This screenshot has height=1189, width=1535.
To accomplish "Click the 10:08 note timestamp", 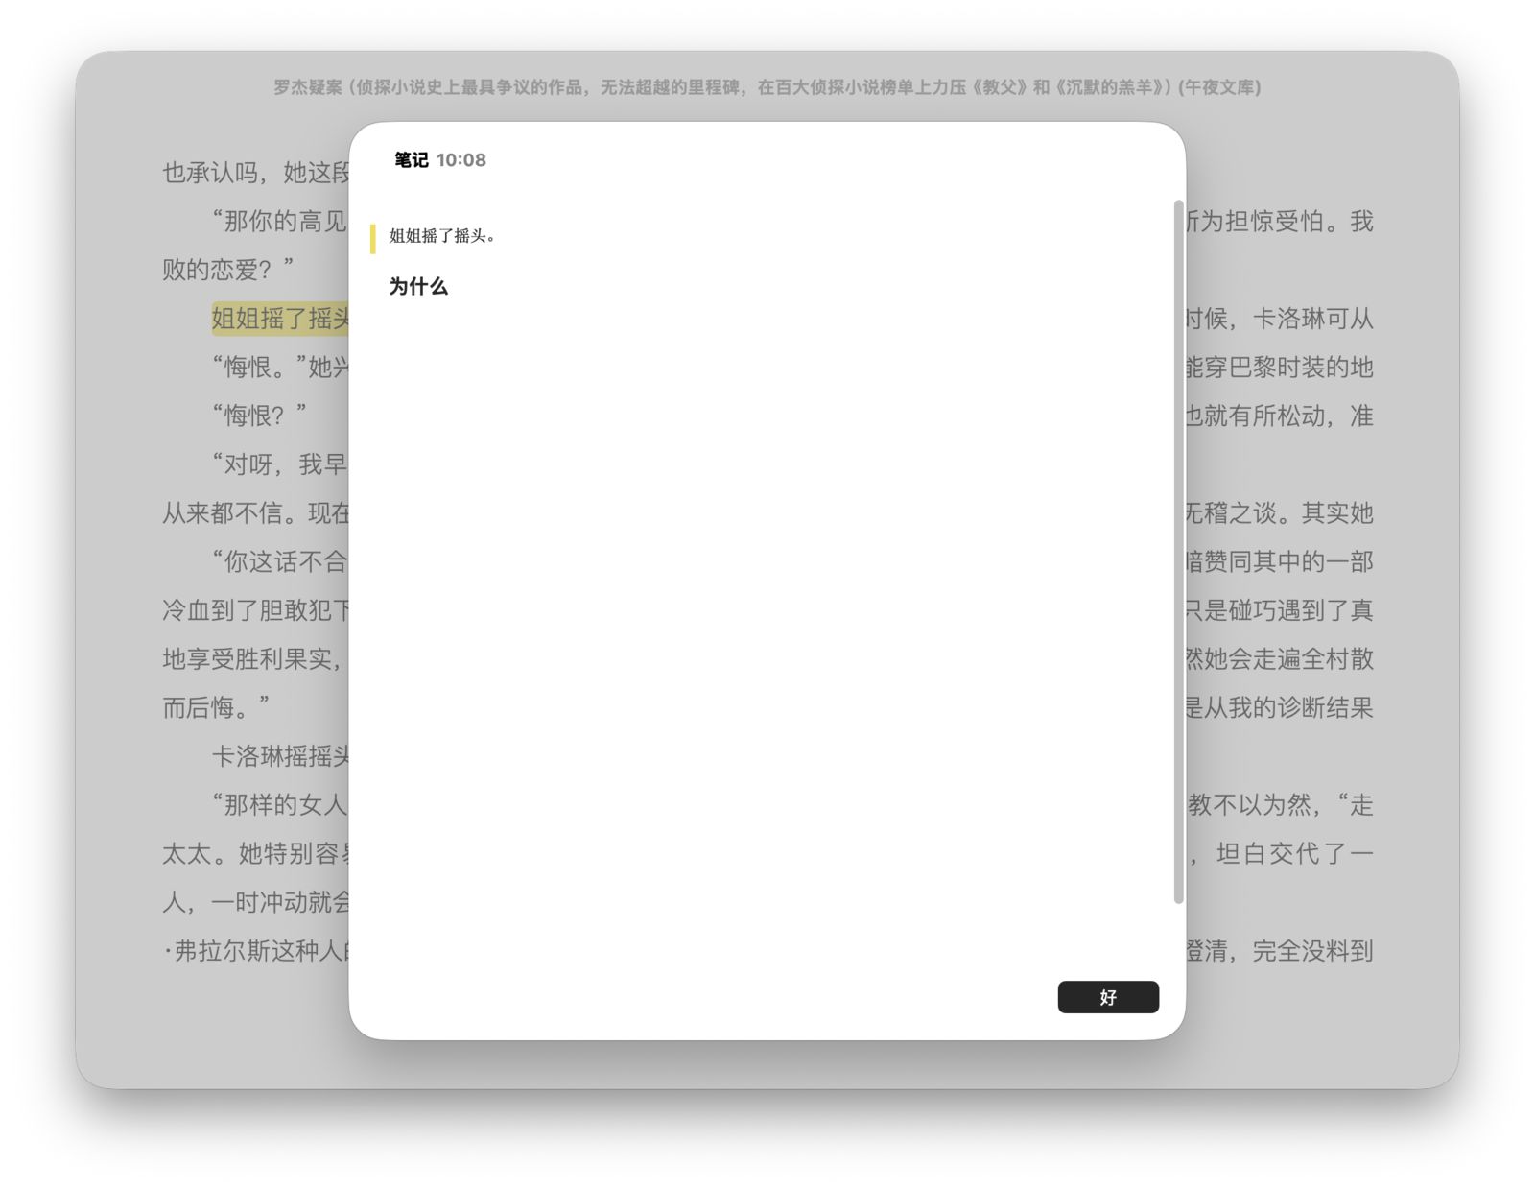I will [461, 160].
